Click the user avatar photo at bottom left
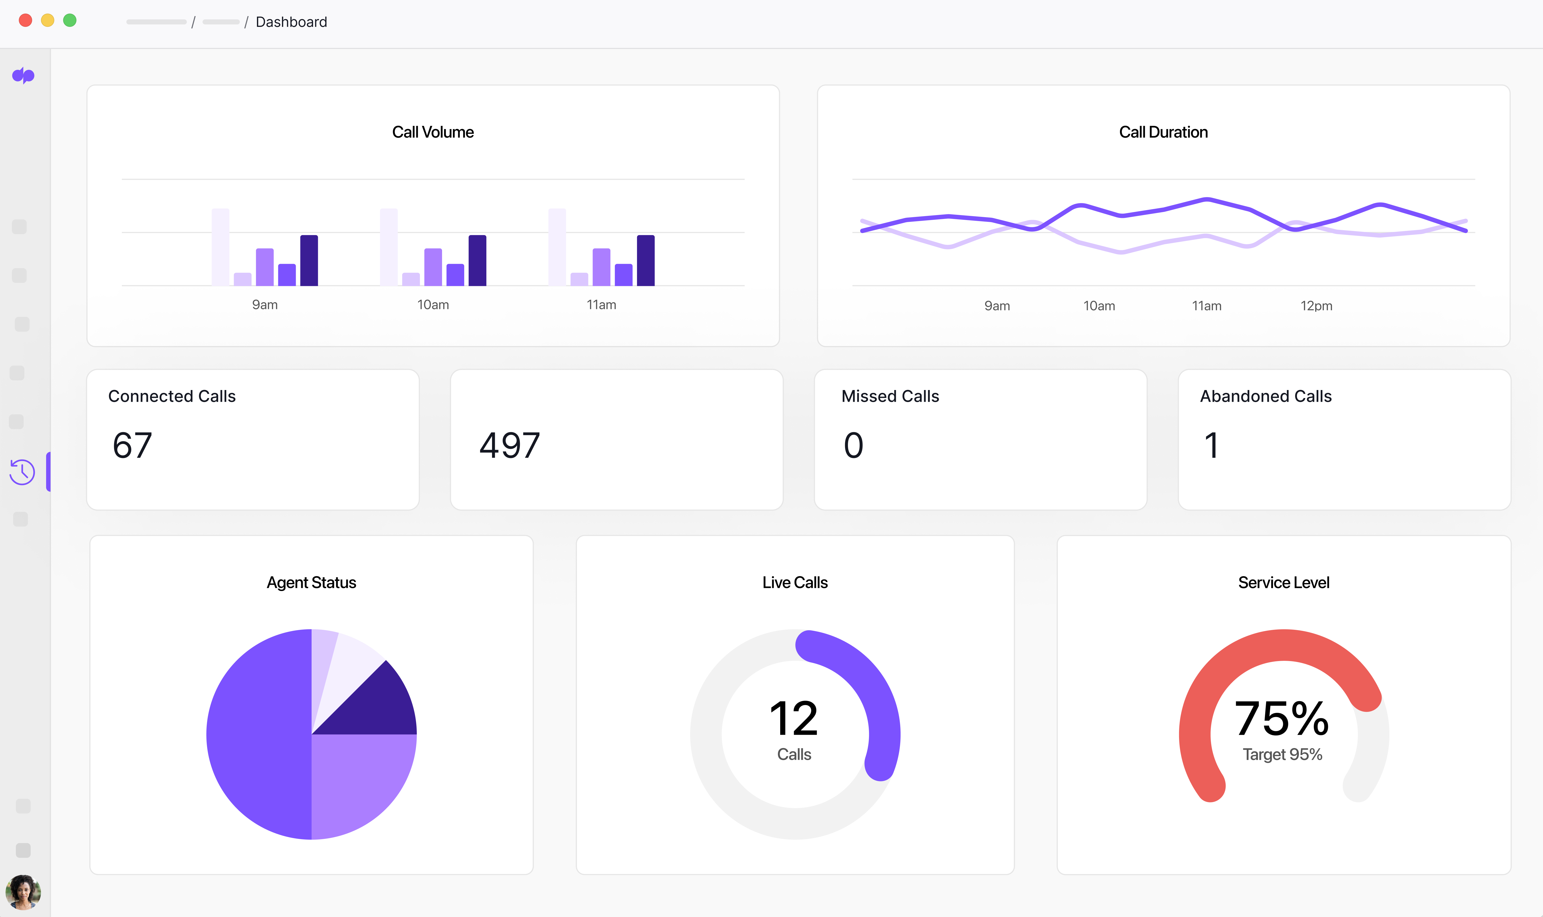 [x=23, y=892]
